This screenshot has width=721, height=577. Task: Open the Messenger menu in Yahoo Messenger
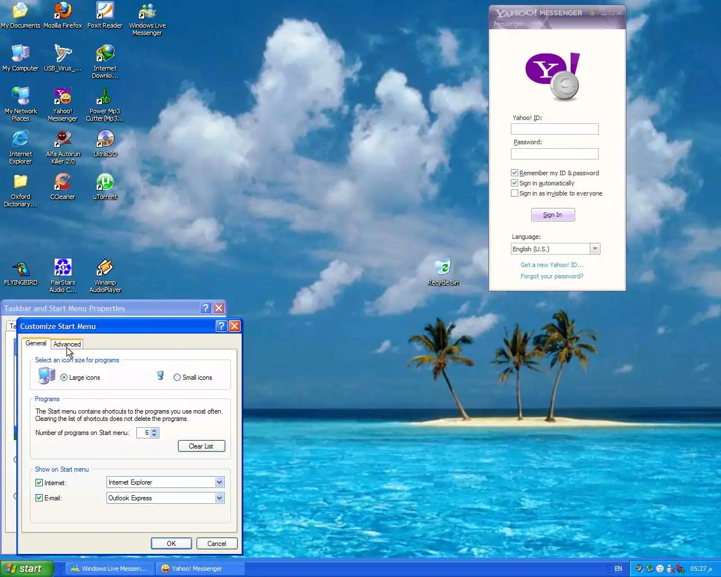508,24
